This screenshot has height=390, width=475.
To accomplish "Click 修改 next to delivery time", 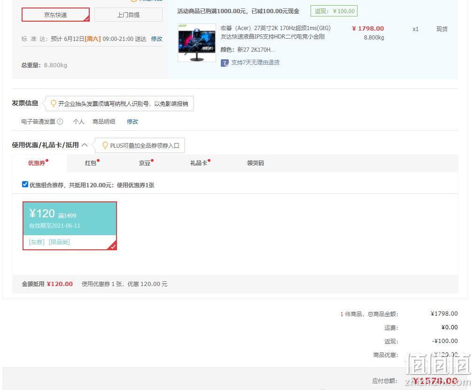I will pos(156,39).
